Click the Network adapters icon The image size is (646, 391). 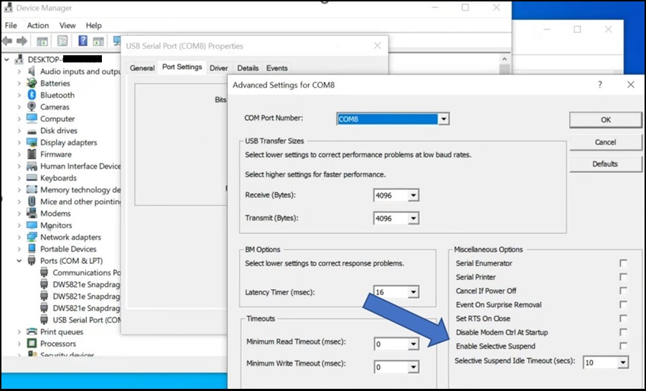point(32,237)
